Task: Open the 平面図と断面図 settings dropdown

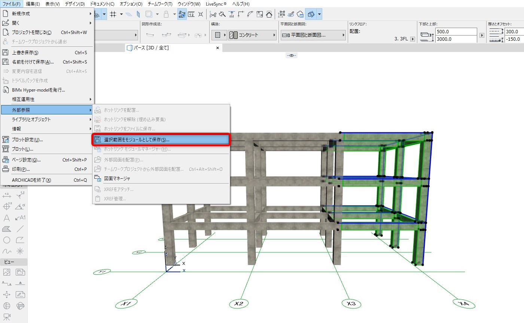Action: [x=313, y=35]
